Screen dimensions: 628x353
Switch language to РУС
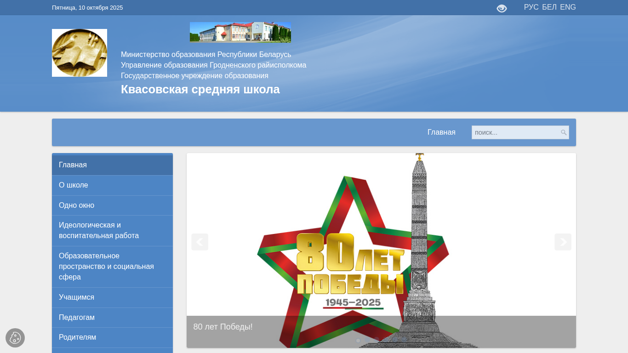[x=531, y=7]
